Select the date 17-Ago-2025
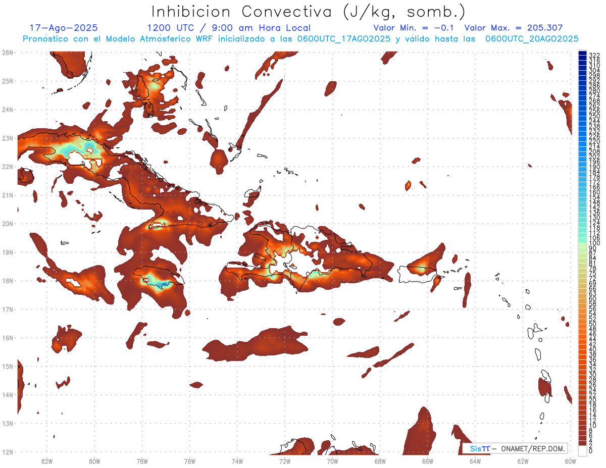Image resolution: width=606 pixels, height=468 pixels. [64, 28]
